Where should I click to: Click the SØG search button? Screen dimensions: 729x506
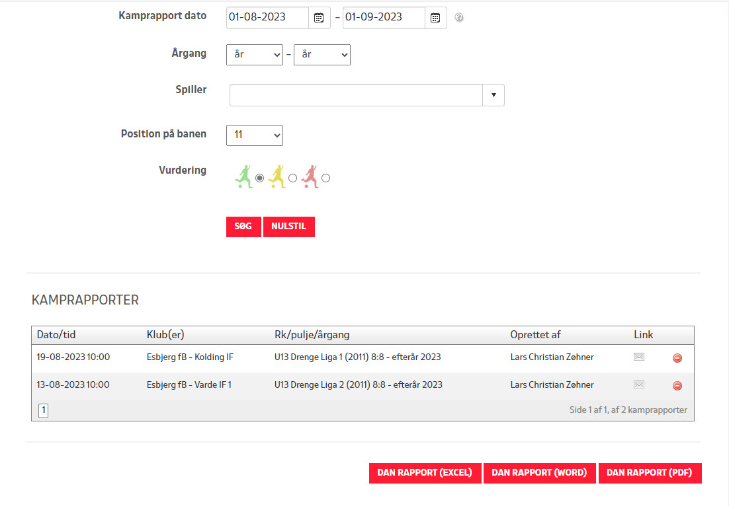pyautogui.click(x=243, y=227)
